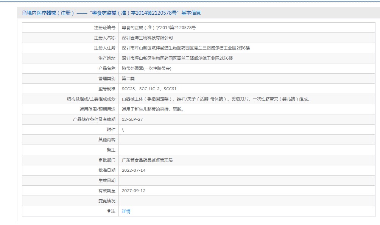The width and height of the screenshot is (380, 225).
Task: Click approval department 广东省食品药品监督管理局
Action: click(x=147, y=160)
